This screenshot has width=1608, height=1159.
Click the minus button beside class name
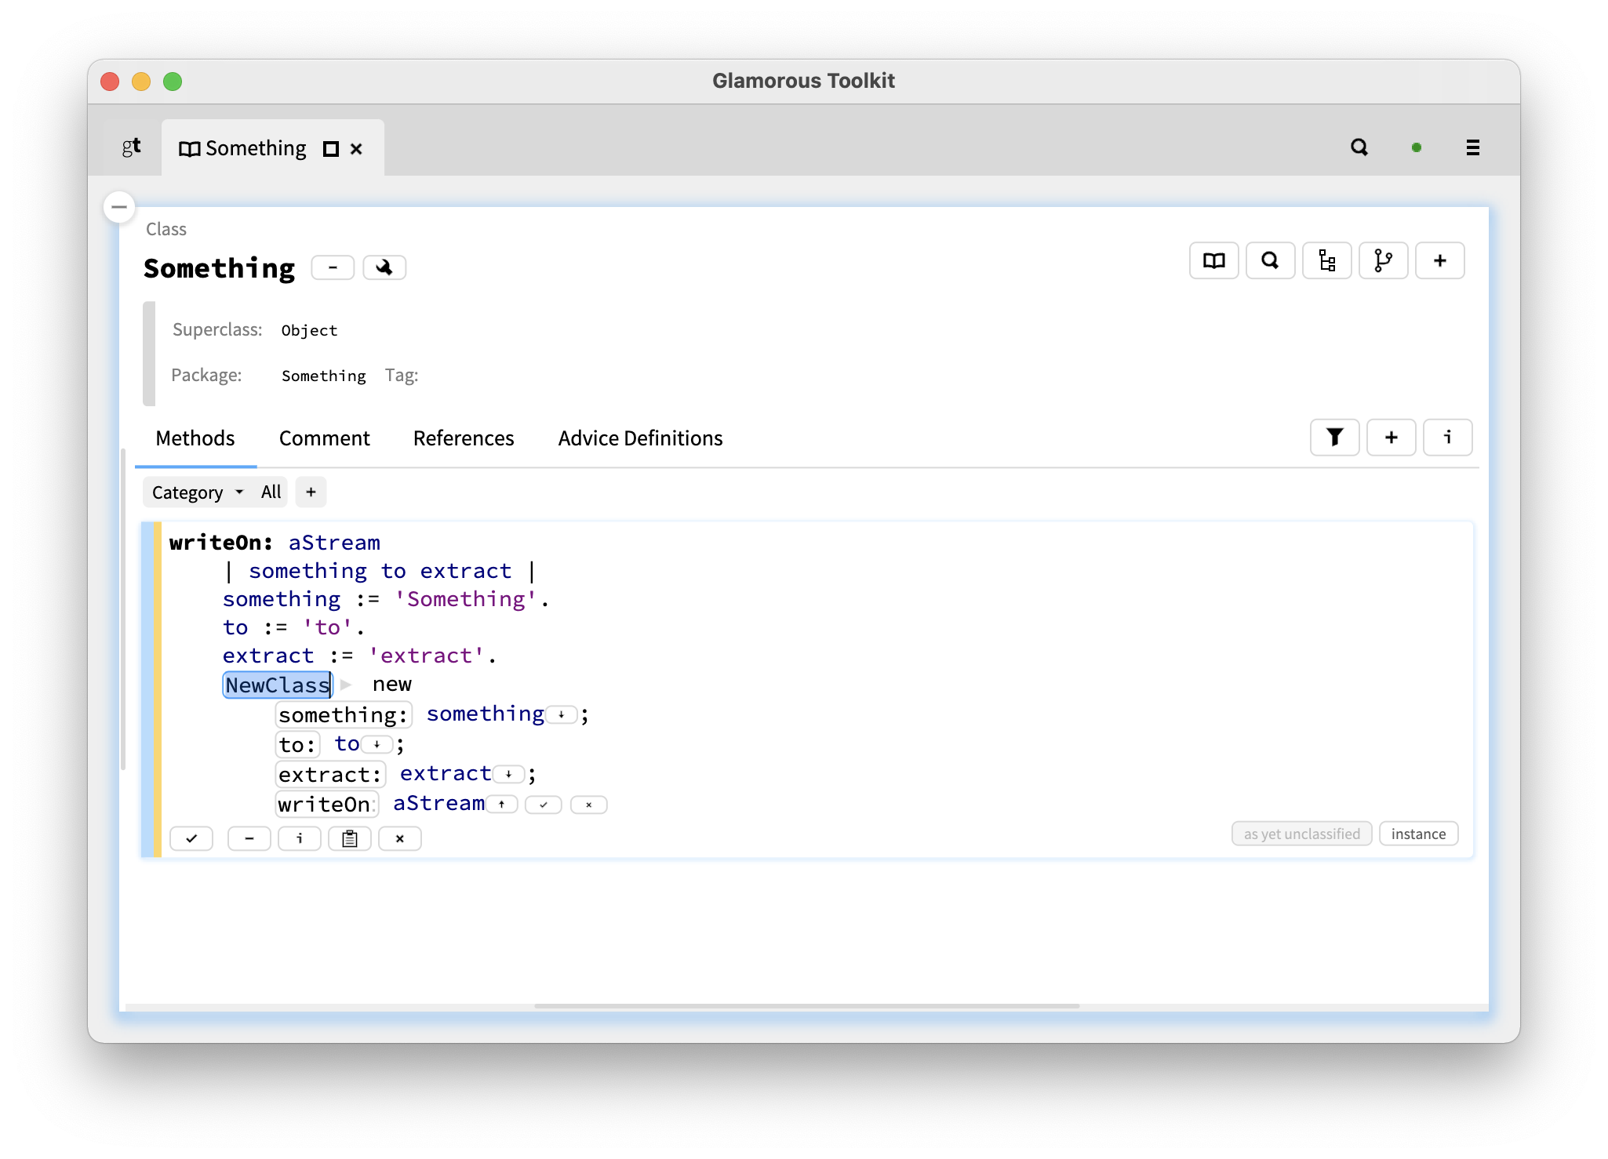(333, 267)
